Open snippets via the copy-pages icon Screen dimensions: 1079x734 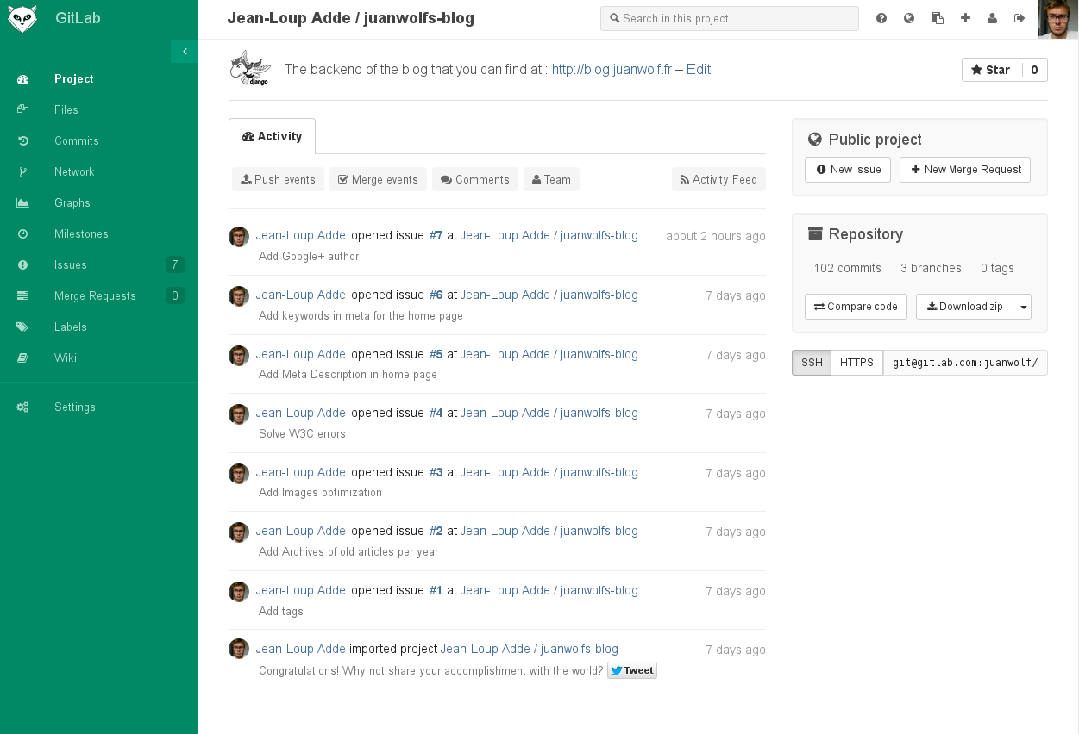(938, 18)
